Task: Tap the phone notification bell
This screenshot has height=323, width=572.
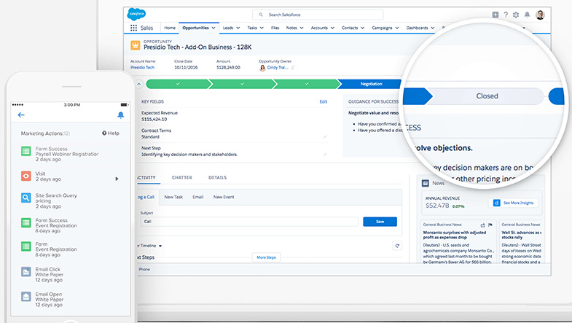Action: click(121, 115)
